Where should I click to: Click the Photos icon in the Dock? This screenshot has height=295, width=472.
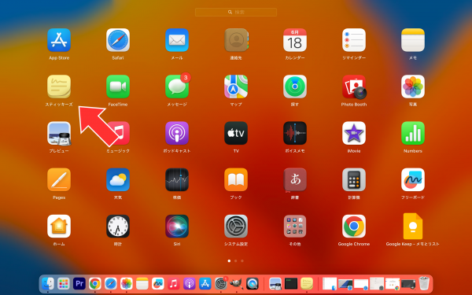pos(127,283)
